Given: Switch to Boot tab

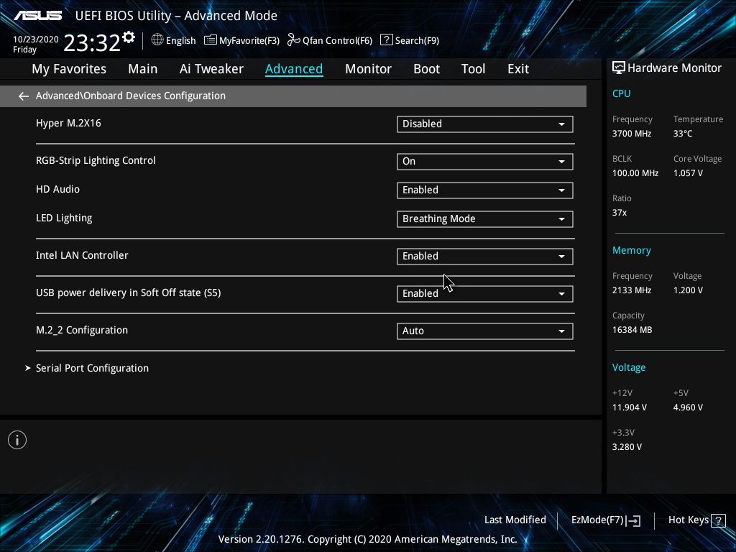Looking at the screenshot, I should coord(426,69).
